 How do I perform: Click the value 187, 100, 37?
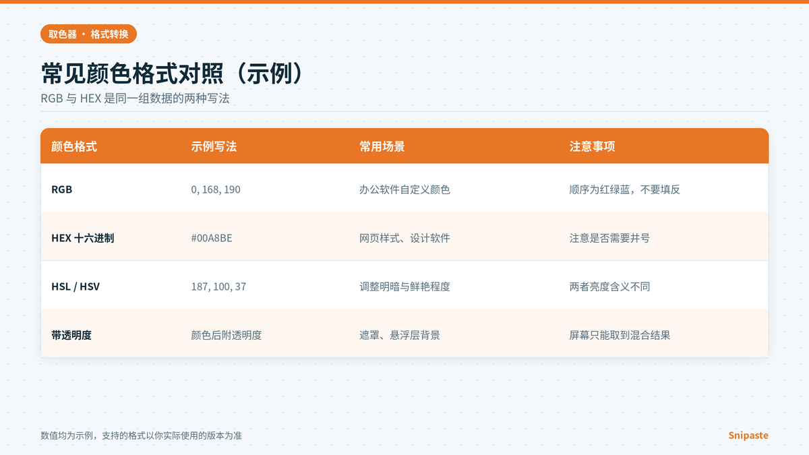tap(218, 286)
